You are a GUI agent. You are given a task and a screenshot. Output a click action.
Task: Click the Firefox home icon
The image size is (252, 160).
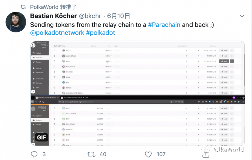pos(43,102)
